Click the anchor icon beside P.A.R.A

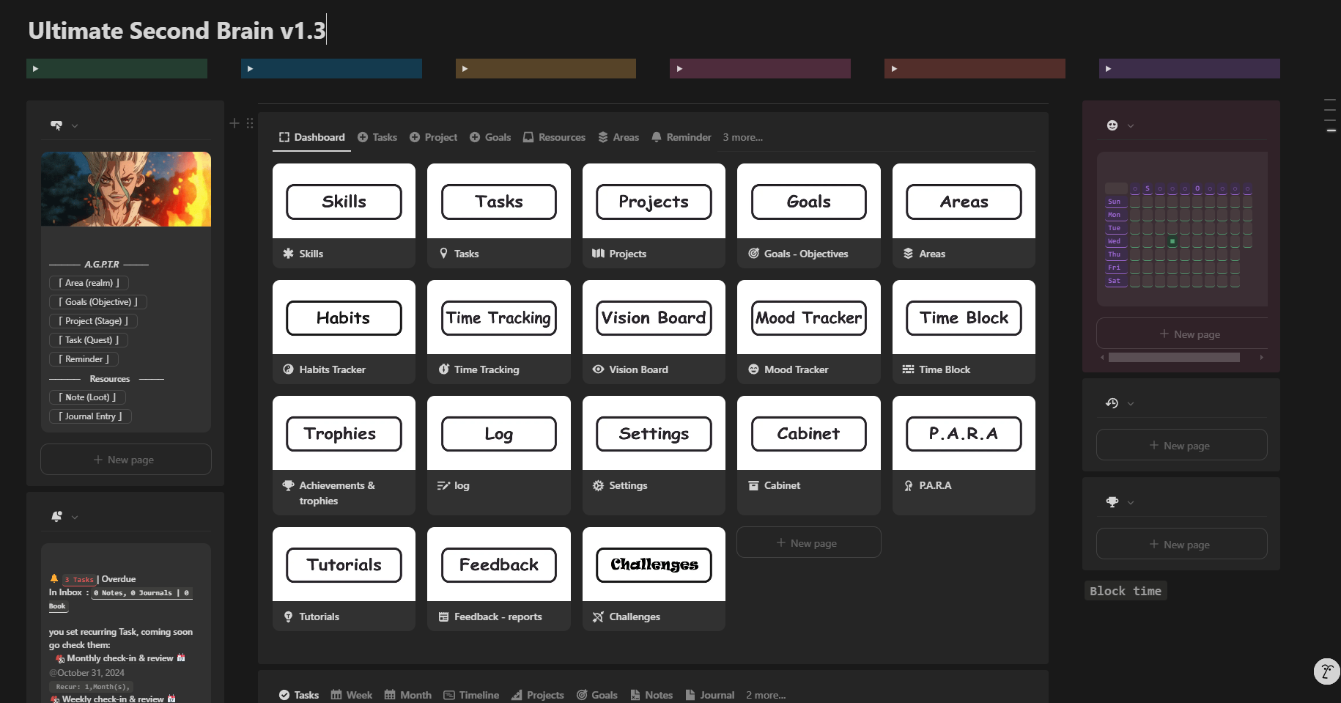point(909,485)
